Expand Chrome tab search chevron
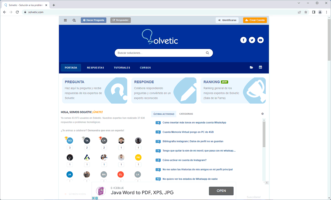This screenshot has width=331, height=200. [x=299, y=3]
